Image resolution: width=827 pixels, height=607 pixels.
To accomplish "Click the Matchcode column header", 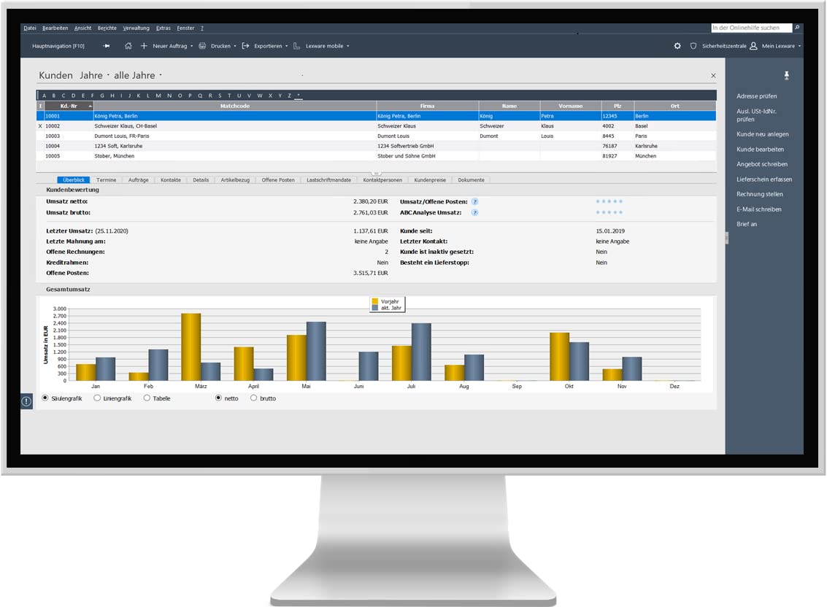I will click(235, 106).
